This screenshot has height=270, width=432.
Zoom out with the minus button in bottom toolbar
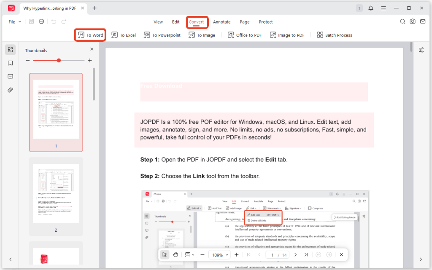(202, 255)
